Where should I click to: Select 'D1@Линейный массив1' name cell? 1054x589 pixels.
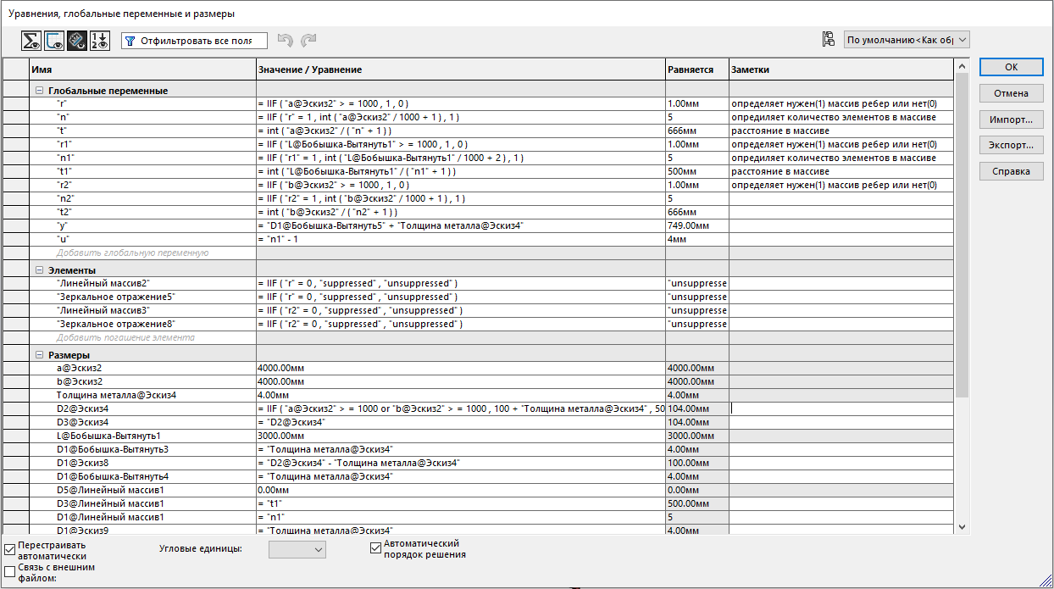click(x=142, y=517)
